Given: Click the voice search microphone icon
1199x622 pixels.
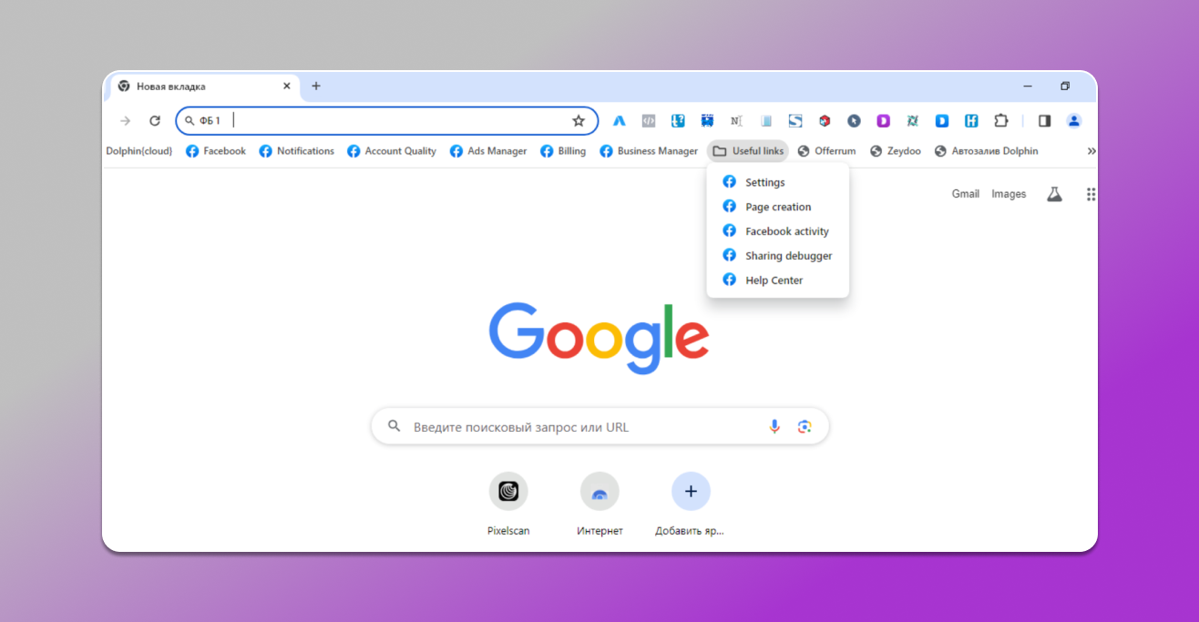Looking at the screenshot, I should (x=774, y=426).
